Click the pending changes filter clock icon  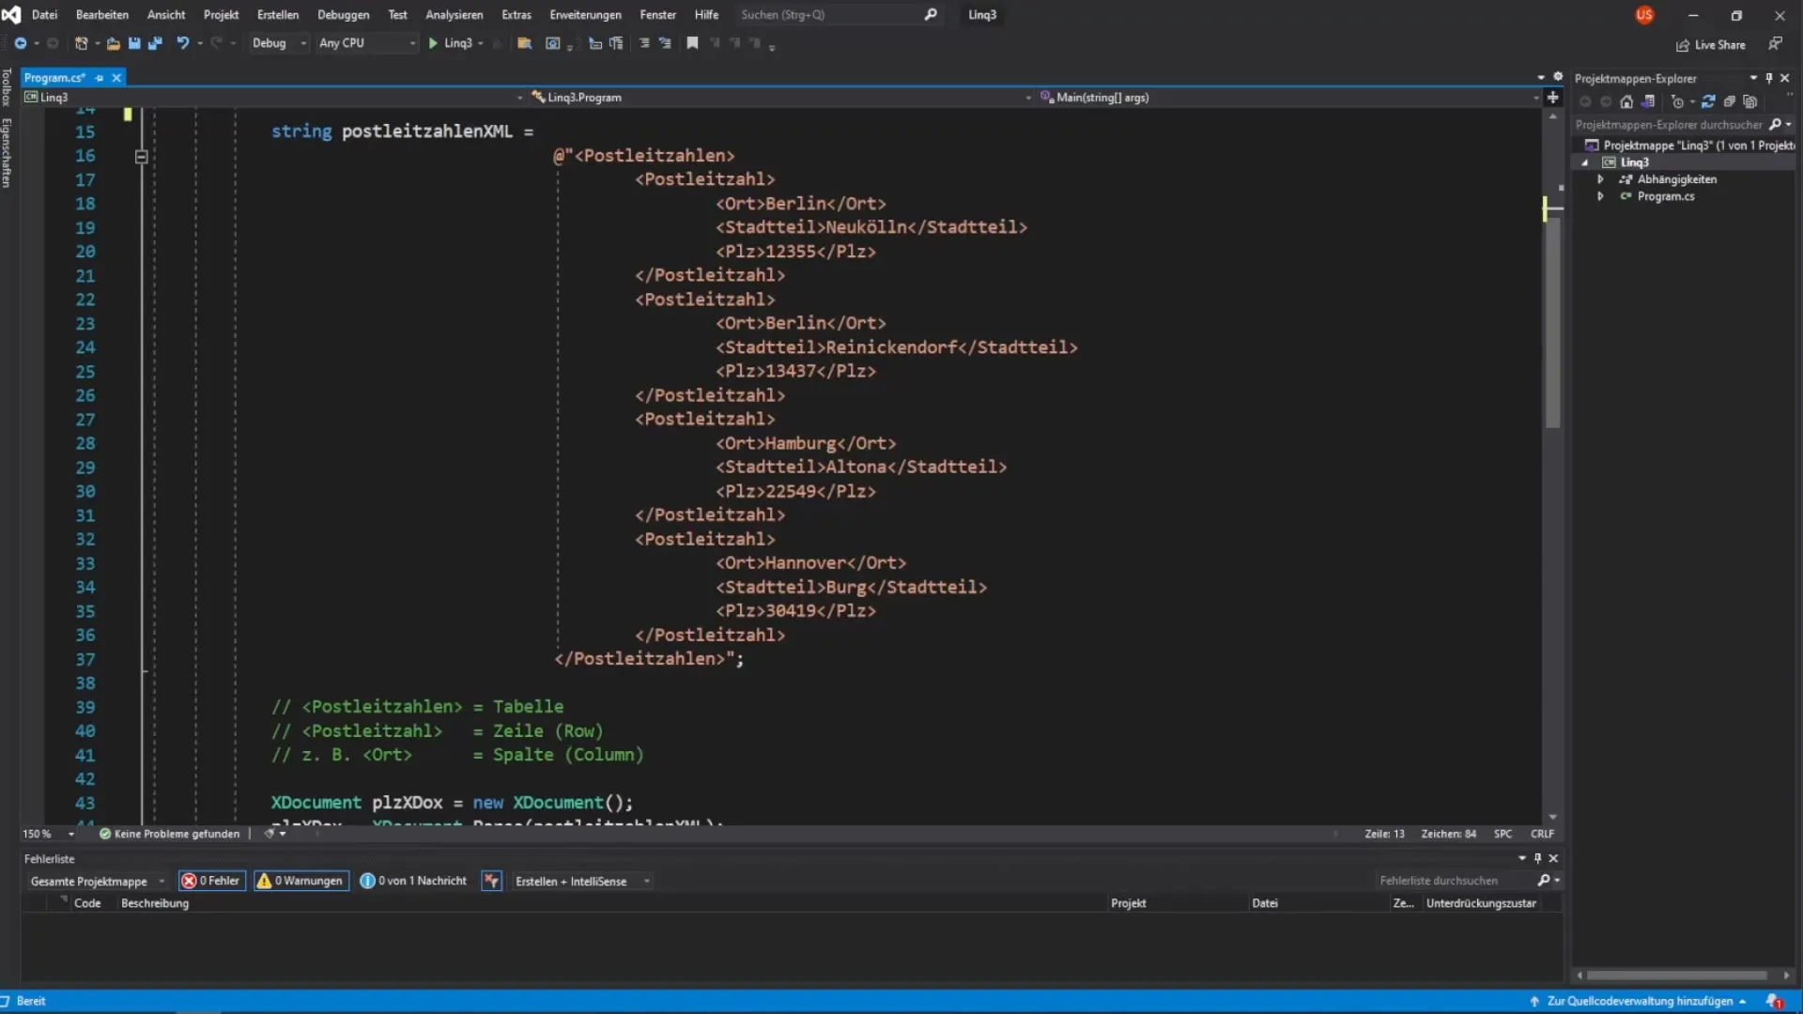tap(1677, 101)
